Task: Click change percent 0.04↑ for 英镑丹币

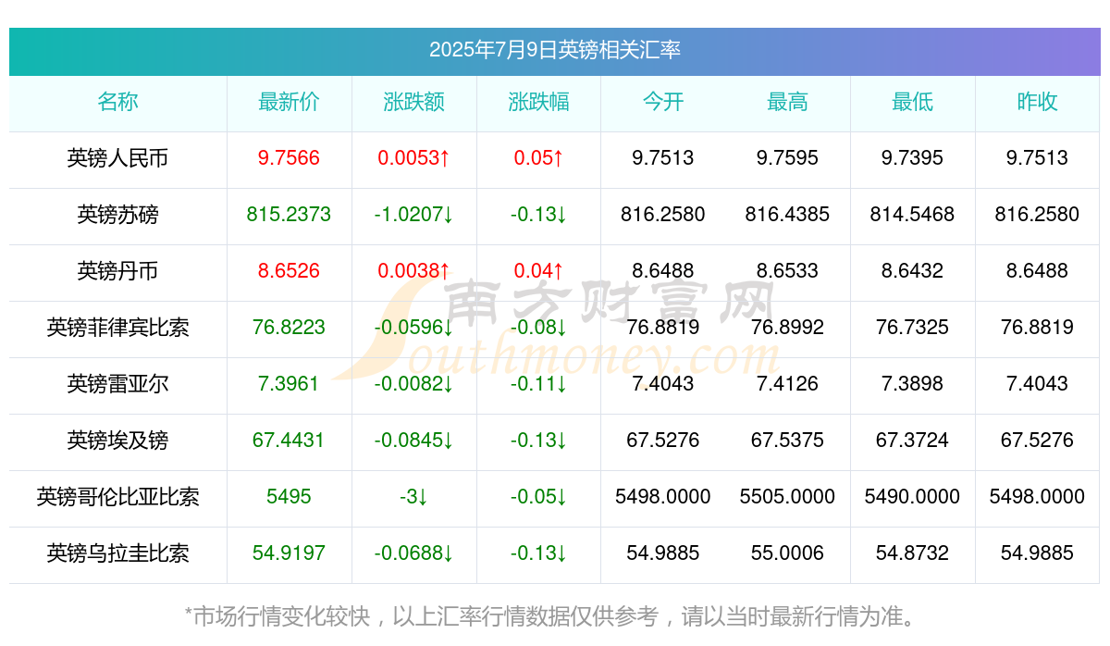Action: [x=538, y=271]
